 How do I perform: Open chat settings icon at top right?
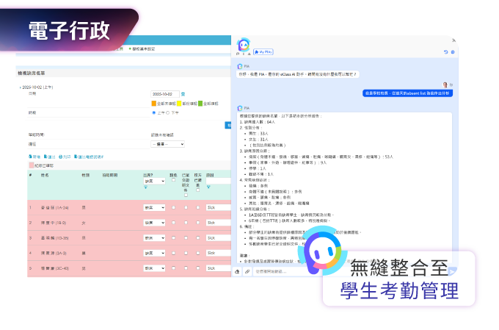pyautogui.click(x=453, y=52)
